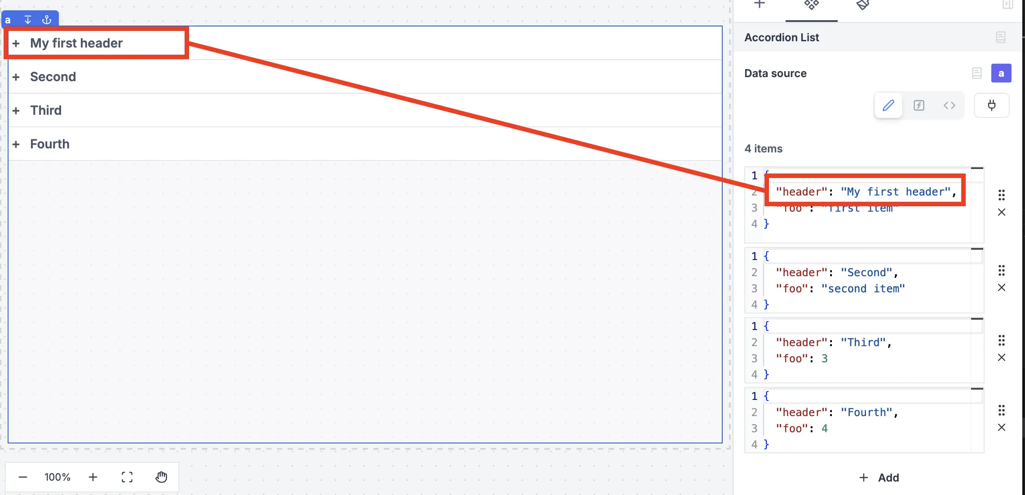Screen dimensions: 1025x495
Task: Click the code view icon in Data source
Action: click(x=949, y=106)
